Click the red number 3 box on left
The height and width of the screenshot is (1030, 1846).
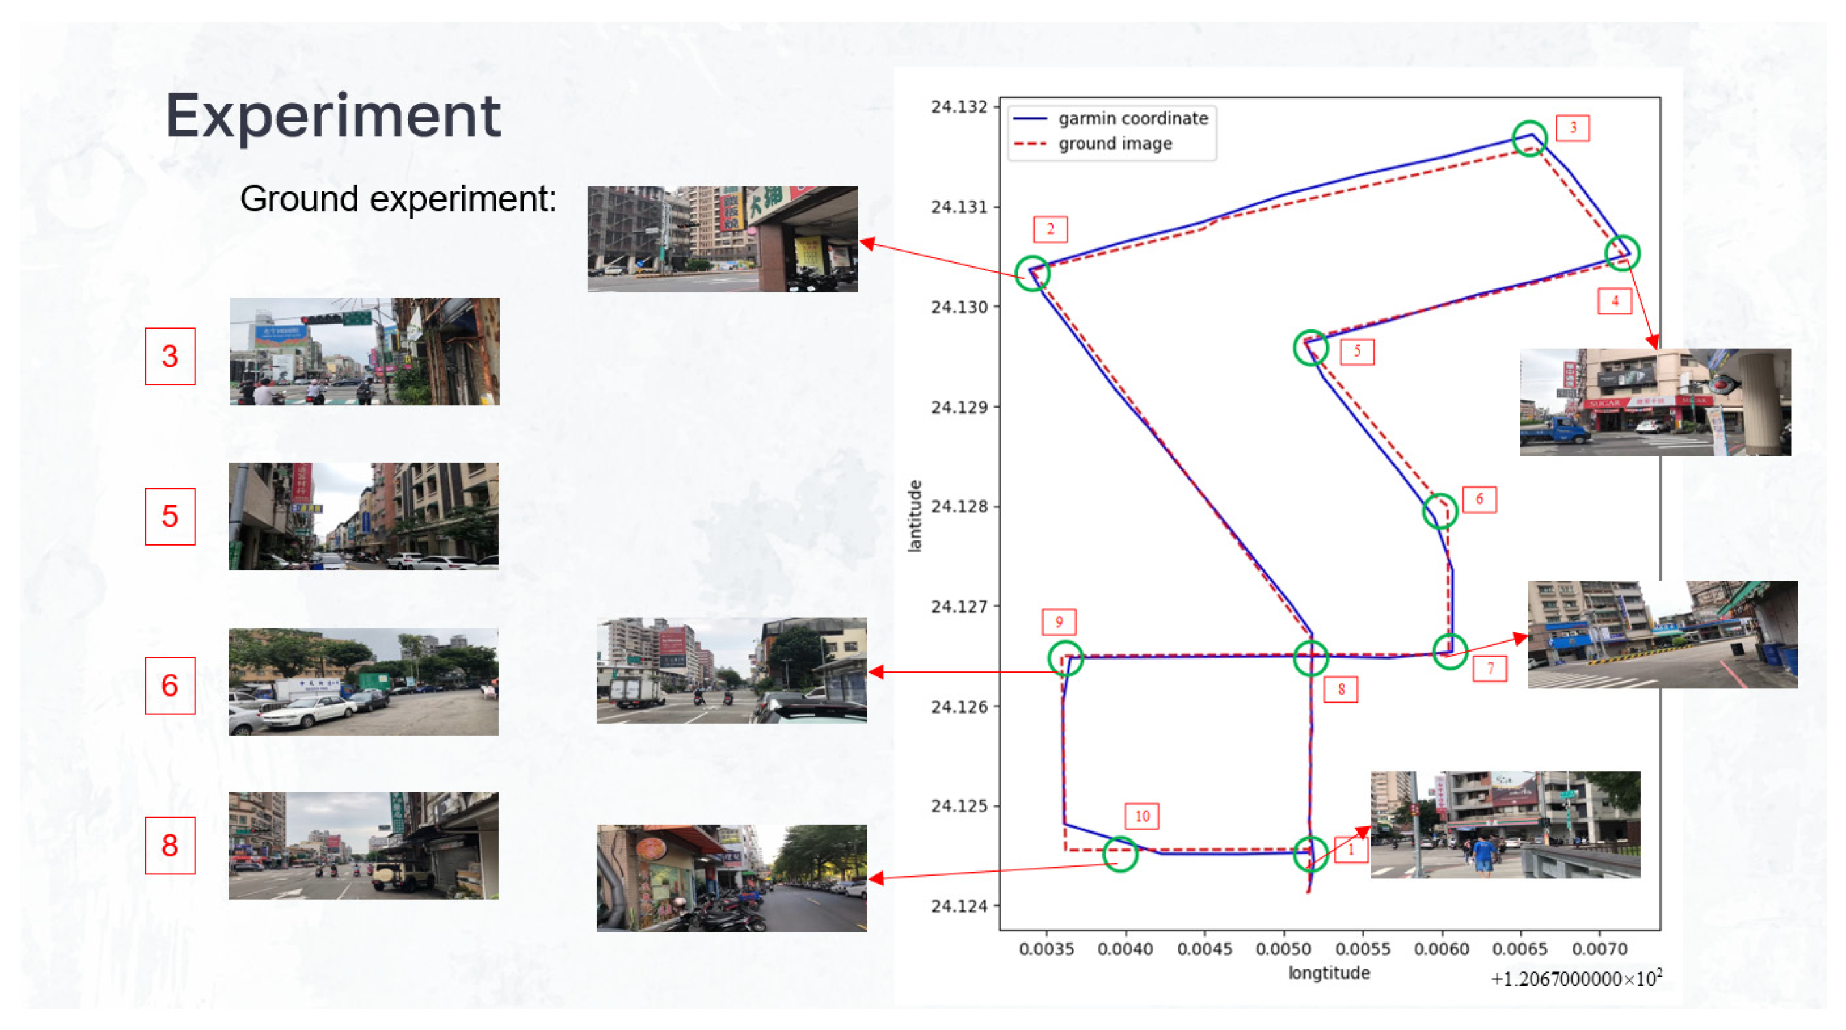click(170, 356)
